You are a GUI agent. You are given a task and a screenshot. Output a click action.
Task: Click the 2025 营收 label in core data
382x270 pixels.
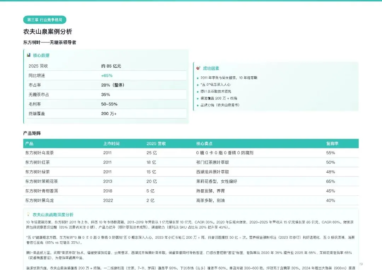pos(38,66)
